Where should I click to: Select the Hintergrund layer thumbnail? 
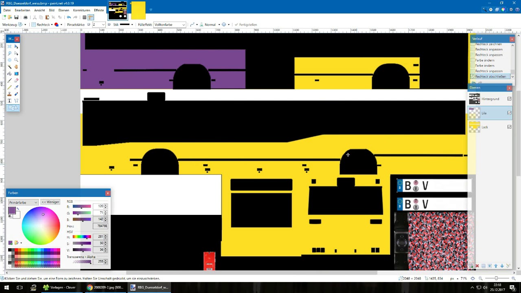(x=474, y=99)
